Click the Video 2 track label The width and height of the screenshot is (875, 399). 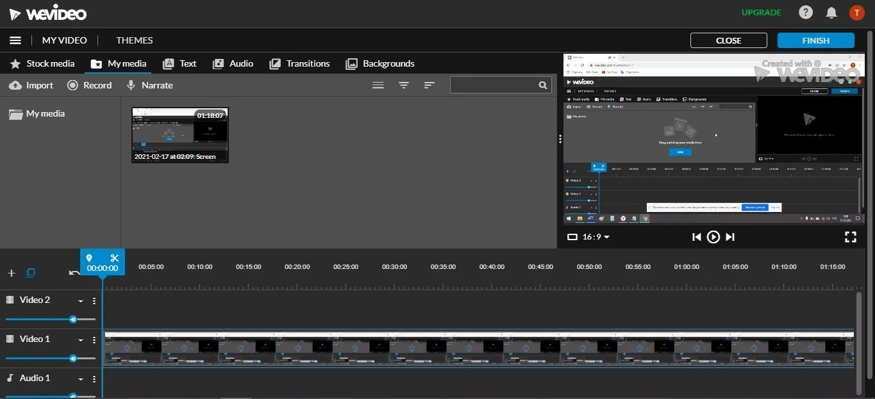point(35,300)
